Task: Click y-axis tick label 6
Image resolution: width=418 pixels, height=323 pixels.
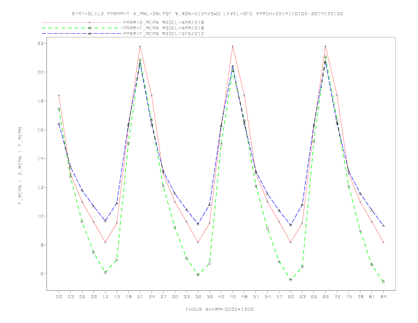Action: (42, 274)
